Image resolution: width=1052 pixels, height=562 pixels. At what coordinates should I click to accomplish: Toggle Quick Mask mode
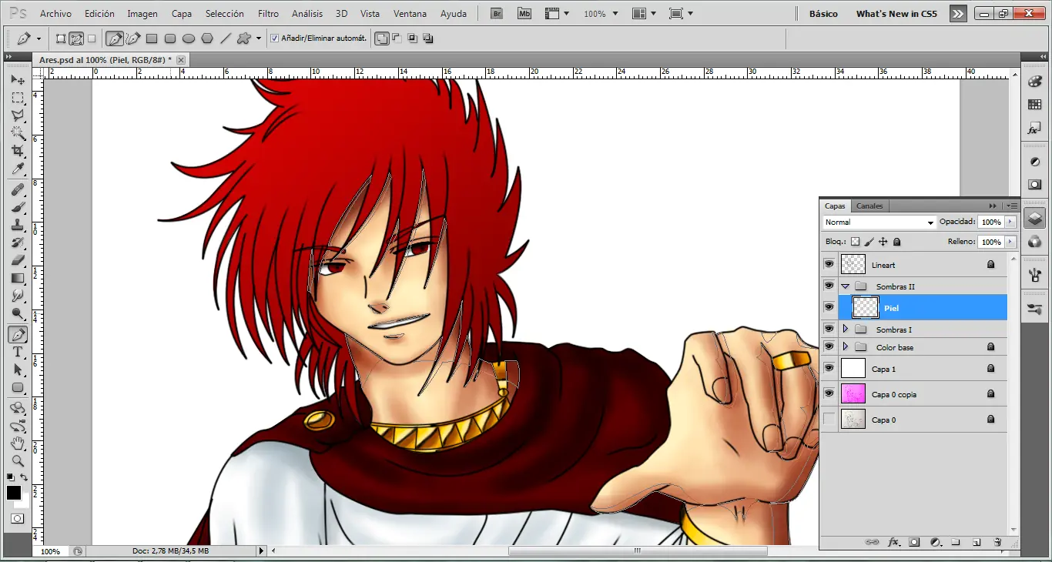click(x=17, y=519)
